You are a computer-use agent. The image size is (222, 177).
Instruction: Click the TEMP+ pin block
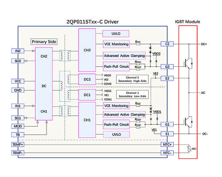(x=18, y=145)
